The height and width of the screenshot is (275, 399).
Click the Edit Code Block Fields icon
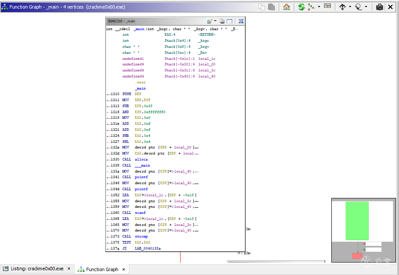tap(328, 6)
